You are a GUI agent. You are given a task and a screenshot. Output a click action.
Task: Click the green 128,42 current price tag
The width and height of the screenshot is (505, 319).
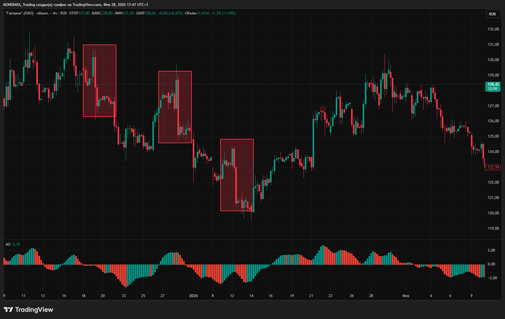point(493,86)
